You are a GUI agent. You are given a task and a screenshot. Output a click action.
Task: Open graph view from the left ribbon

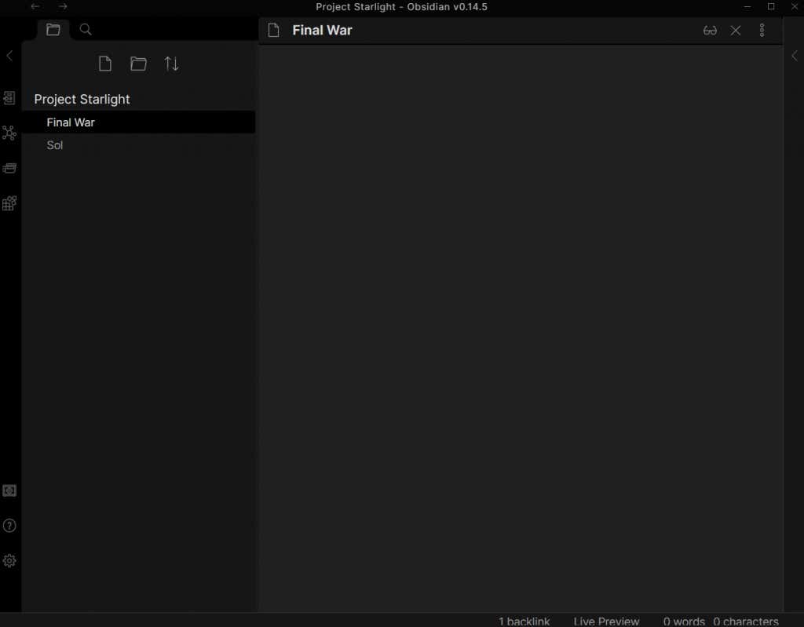coord(9,133)
